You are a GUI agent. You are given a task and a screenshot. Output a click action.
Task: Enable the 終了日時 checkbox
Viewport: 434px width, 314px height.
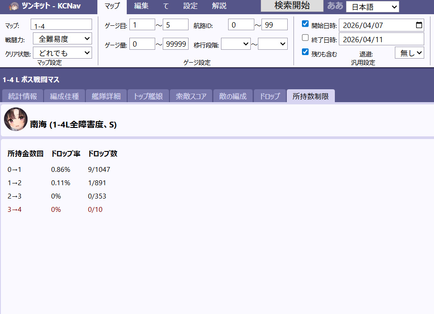coord(305,38)
